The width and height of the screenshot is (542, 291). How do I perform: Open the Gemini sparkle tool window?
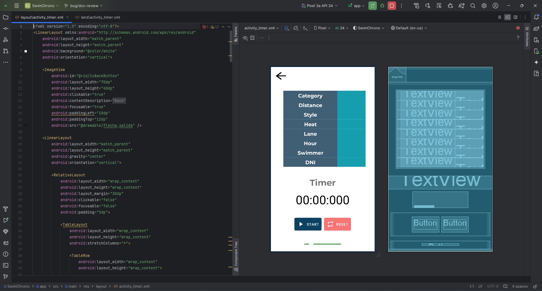[536, 62]
